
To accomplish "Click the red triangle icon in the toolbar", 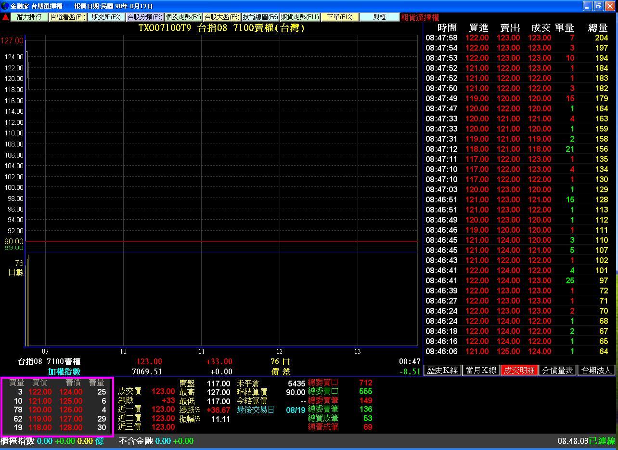I will (5, 17).
